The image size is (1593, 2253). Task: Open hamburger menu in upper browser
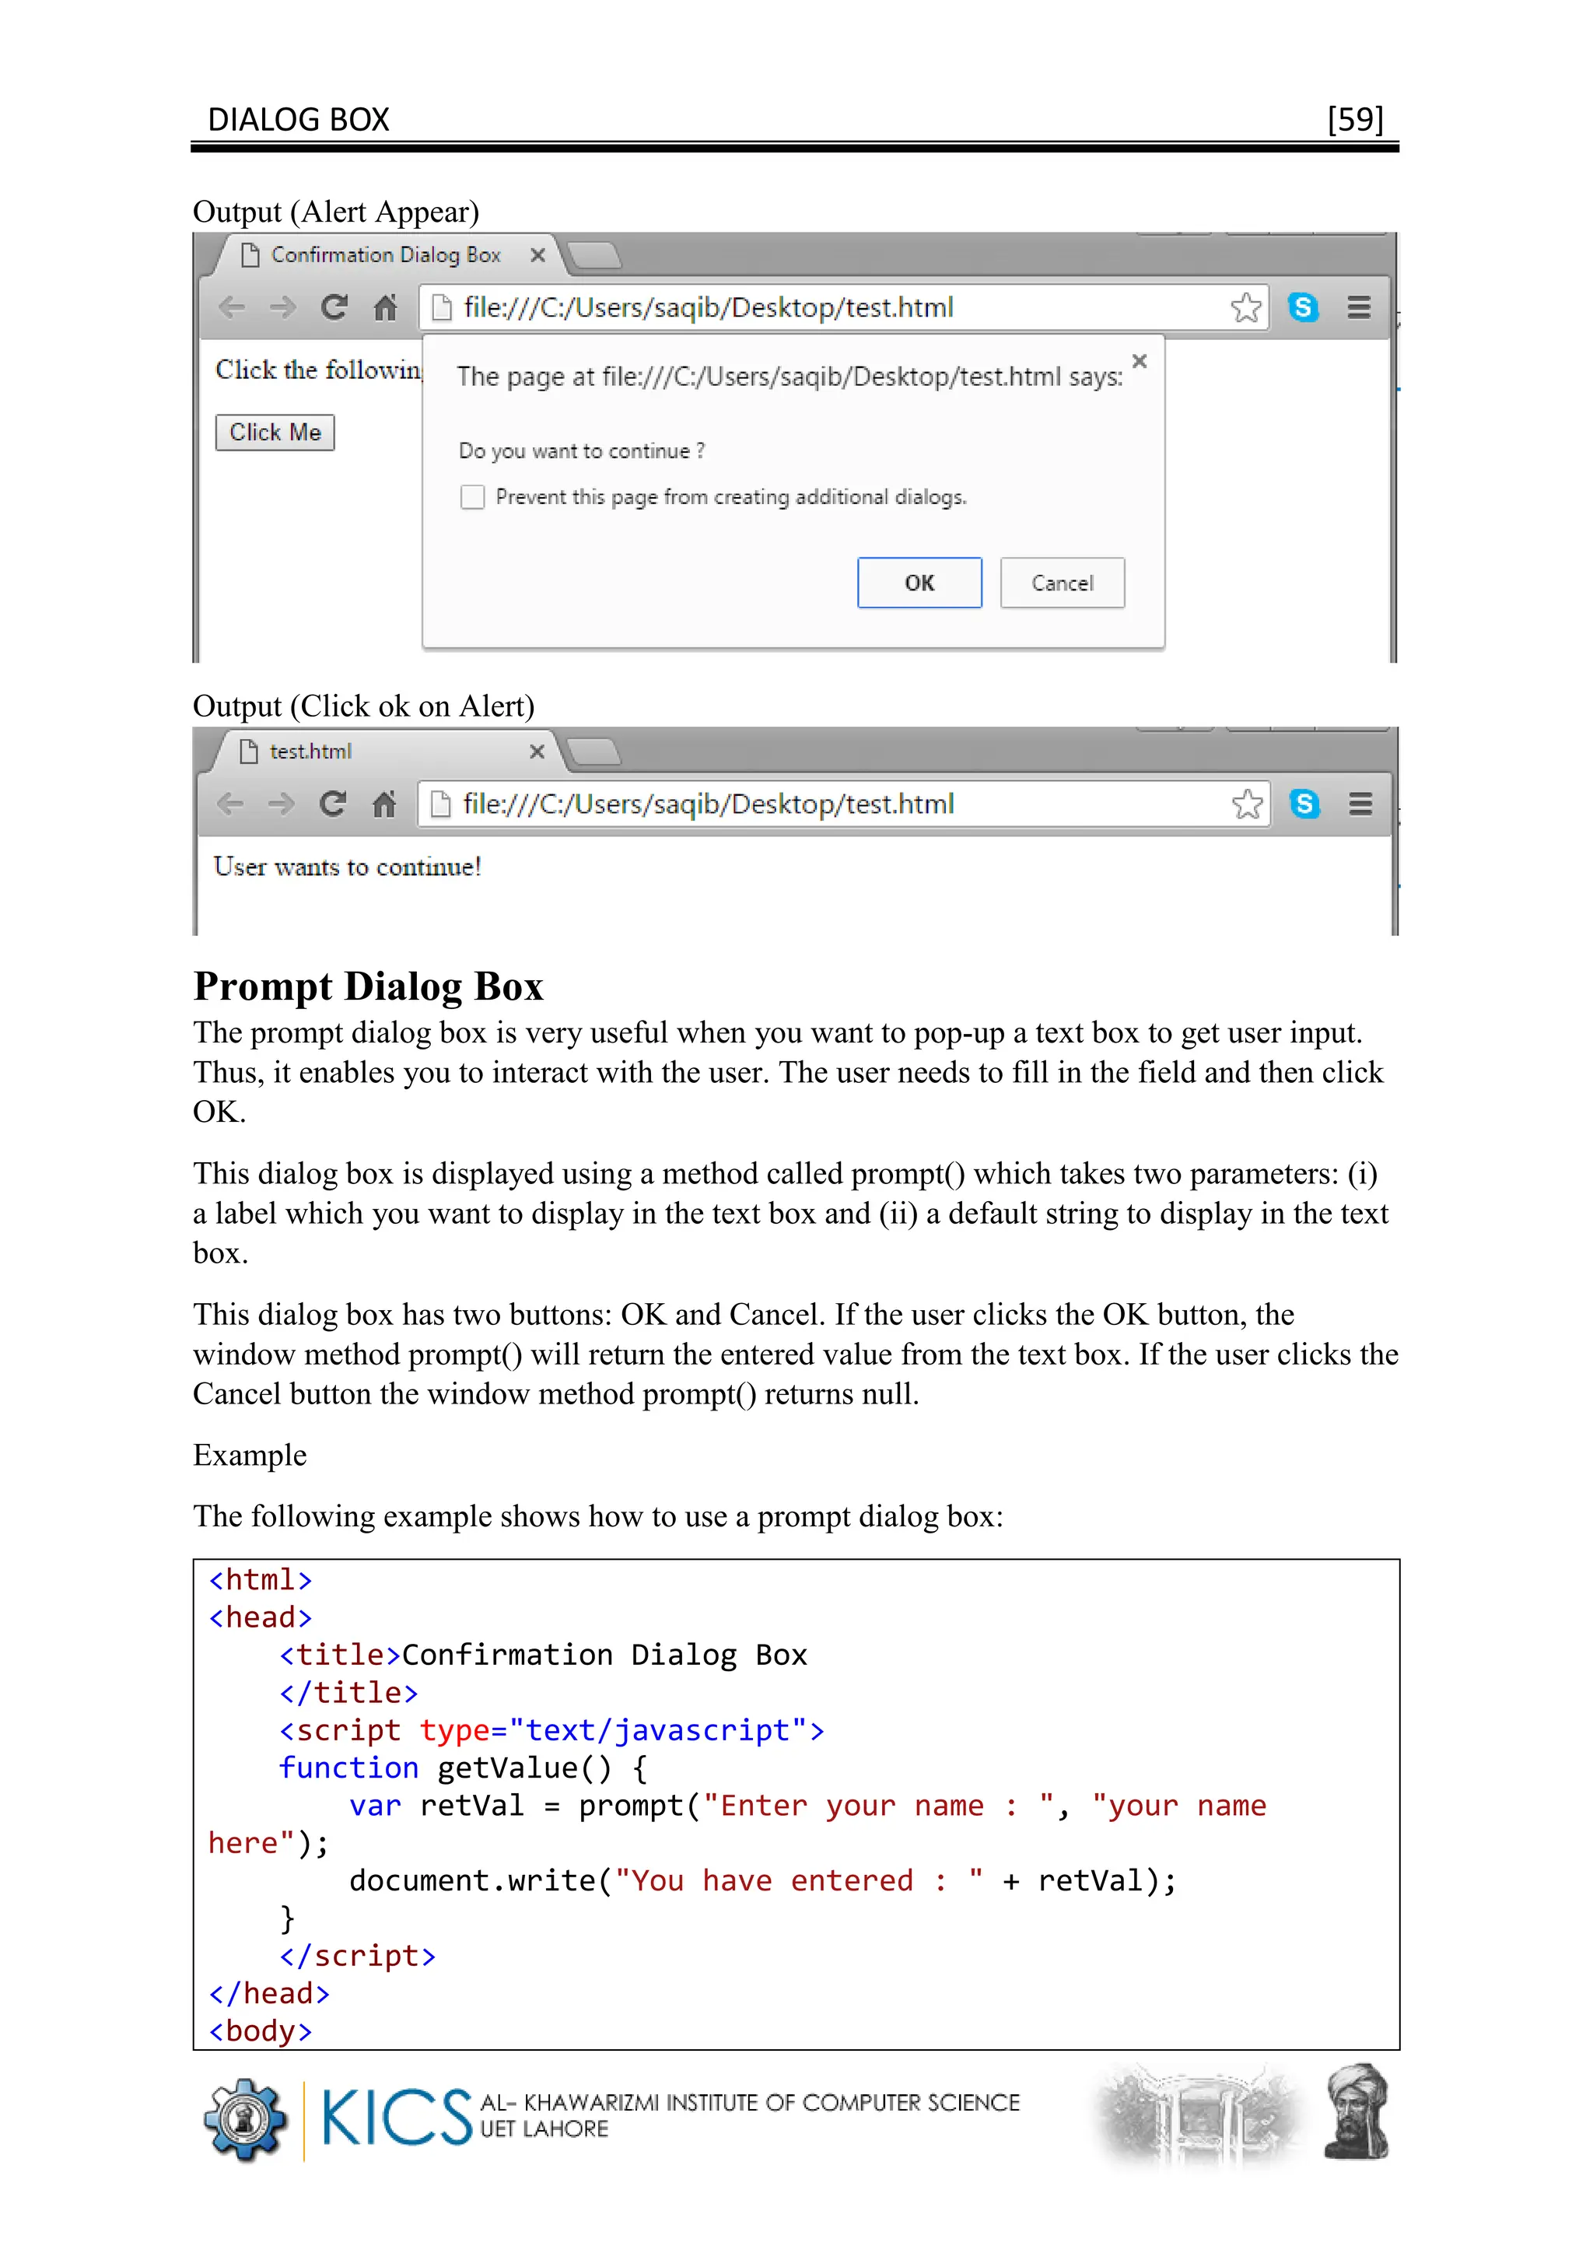point(1359,308)
